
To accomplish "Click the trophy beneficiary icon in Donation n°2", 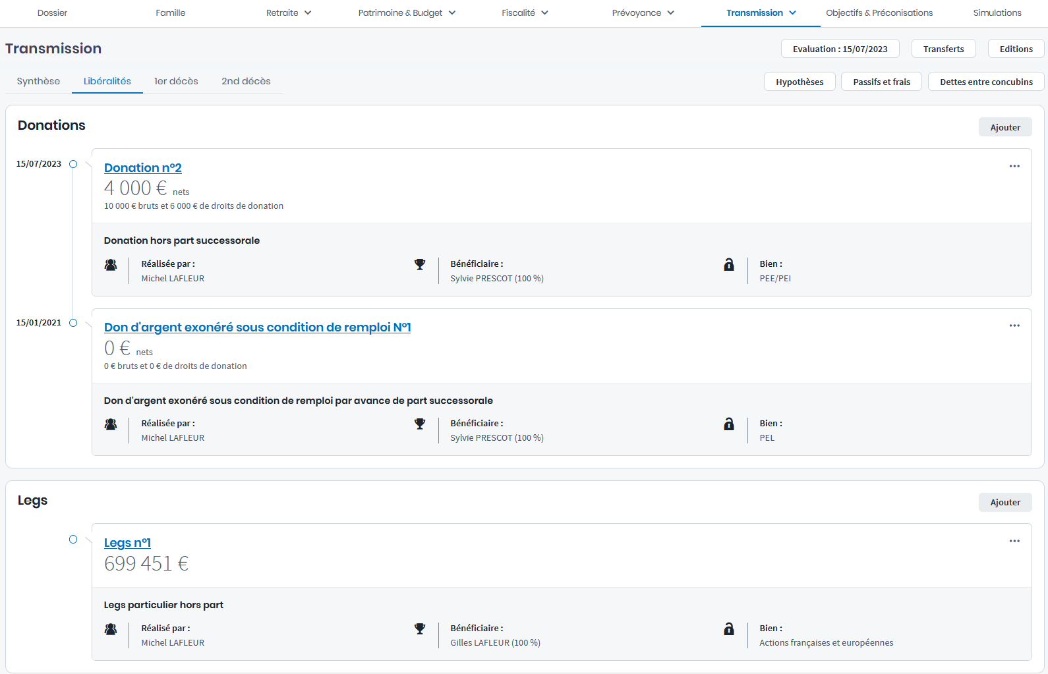I will pos(420,265).
